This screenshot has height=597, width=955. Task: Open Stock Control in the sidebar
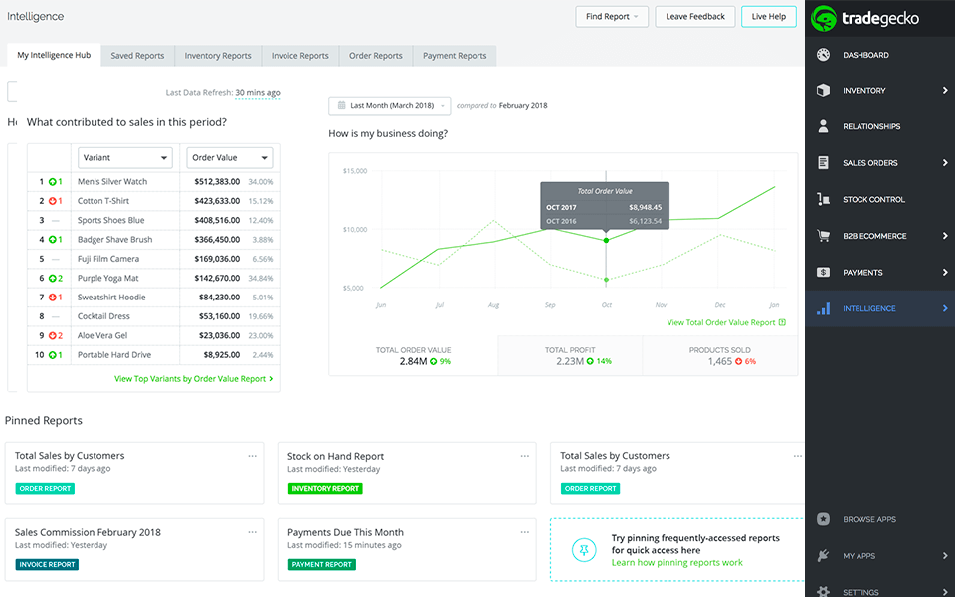click(x=824, y=199)
